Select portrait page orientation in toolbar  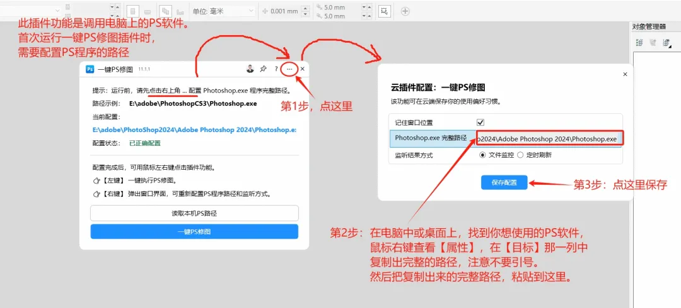click(133, 11)
